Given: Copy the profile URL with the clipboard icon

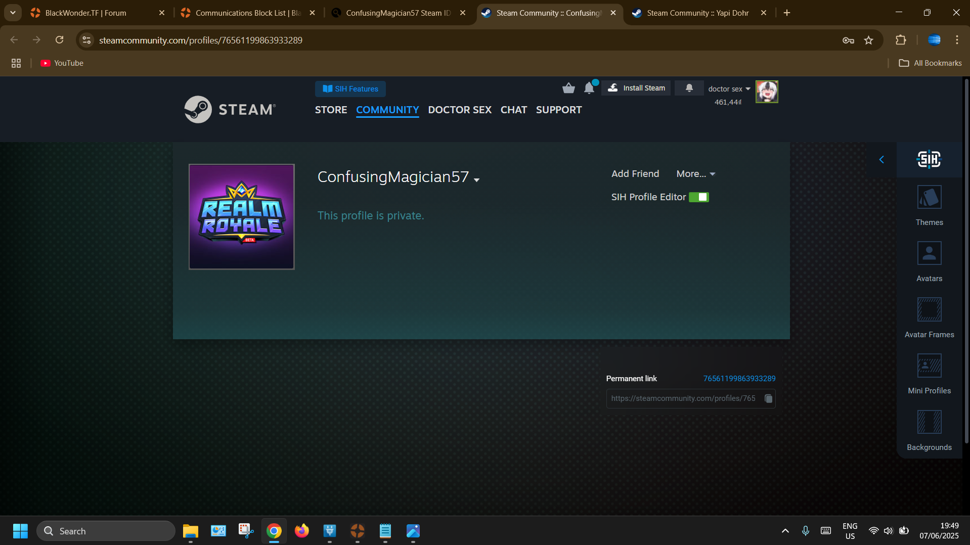Looking at the screenshot, I should pyautogui.click(x=768, y=398).
